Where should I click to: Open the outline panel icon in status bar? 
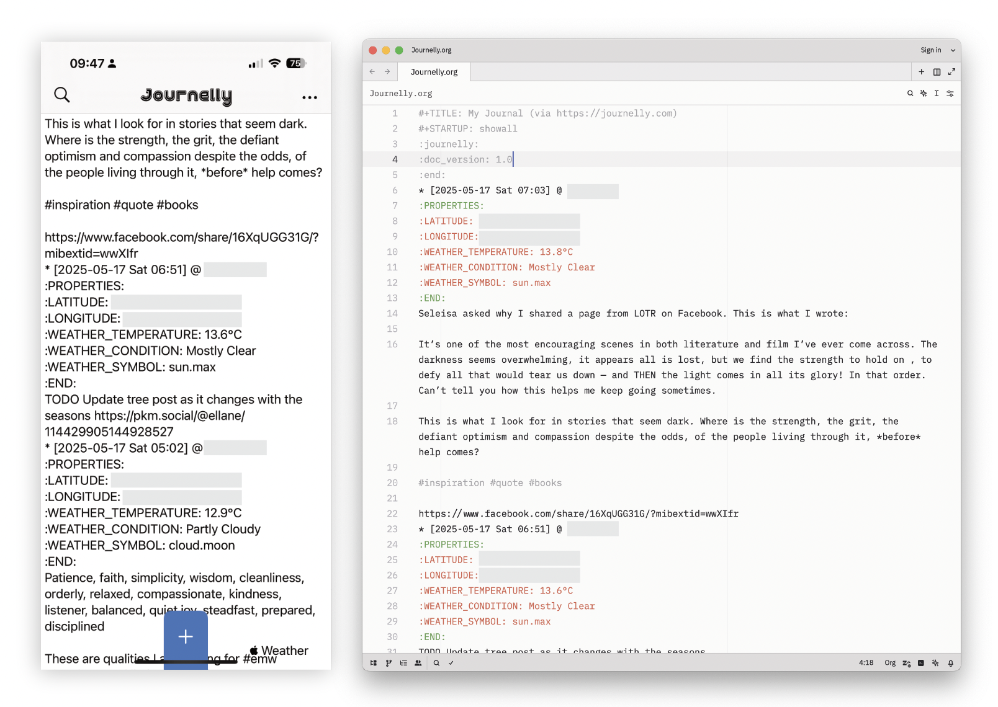(403, 663)
